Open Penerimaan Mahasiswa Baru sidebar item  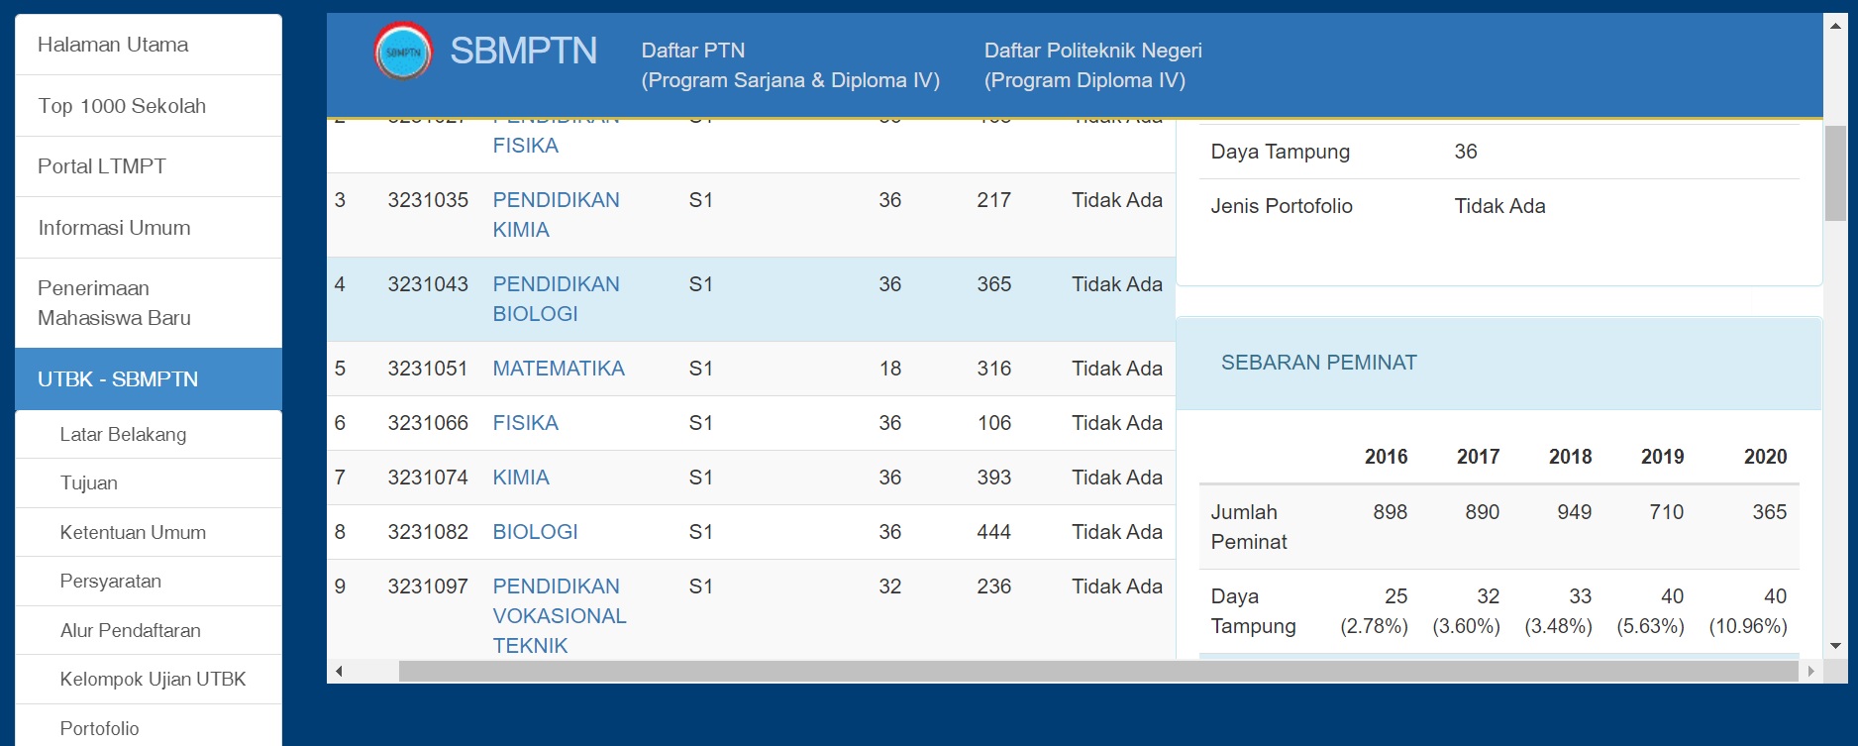149,303
